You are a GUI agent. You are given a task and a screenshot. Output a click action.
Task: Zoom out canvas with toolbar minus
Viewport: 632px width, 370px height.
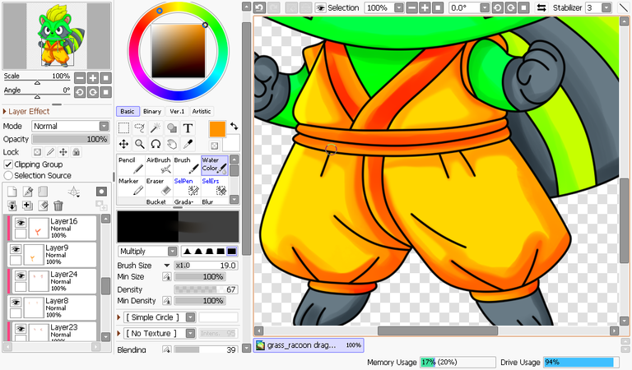tap(412, 7)
